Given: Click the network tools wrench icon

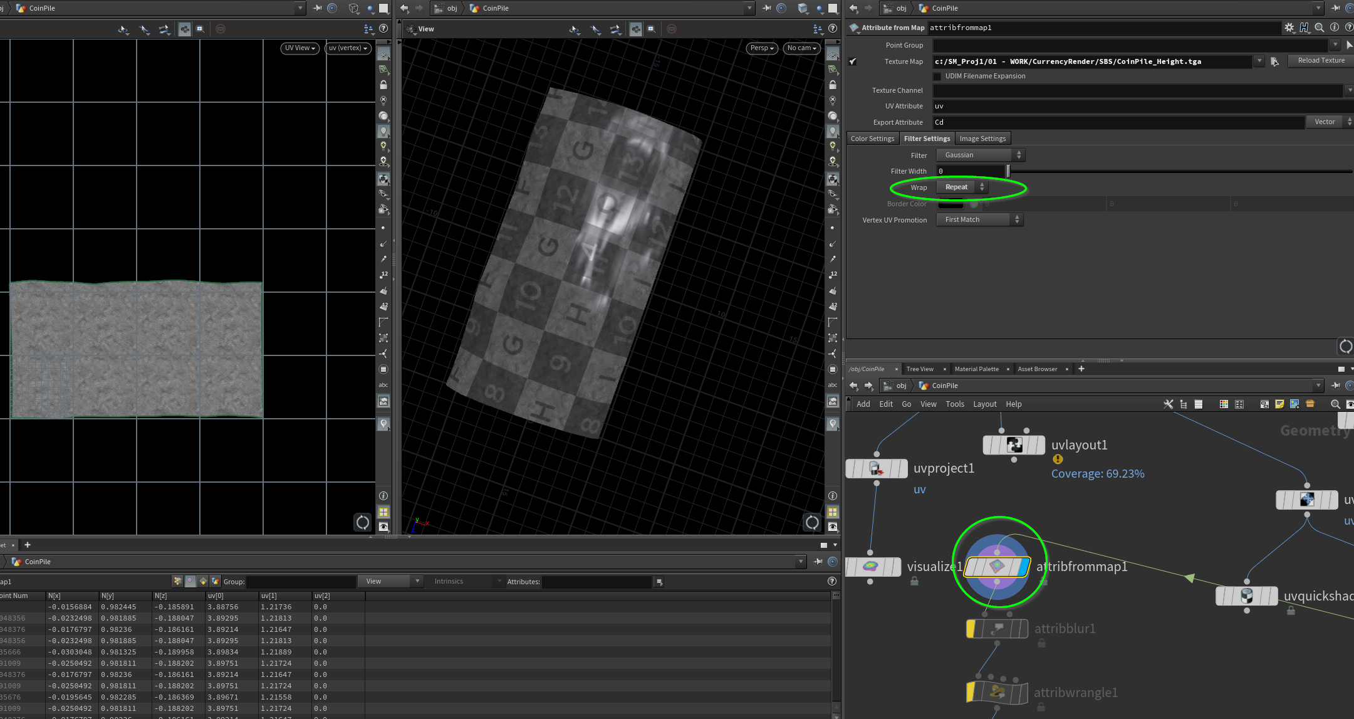Looking at the screenshot, I should (1168, 404).
